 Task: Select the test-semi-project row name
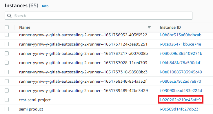pyautogui.click(x=35, y=100)
